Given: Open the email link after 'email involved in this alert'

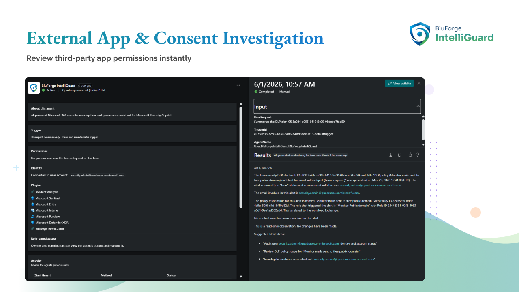Looking at the screenshot, I should click(x=329, y=193).
